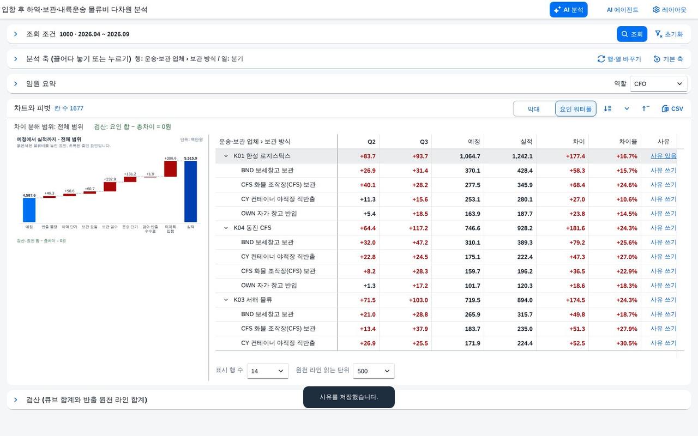Click 사유 쓰기 for K03 서해 물류
698x436 pixels.
(x=663, y=300)
